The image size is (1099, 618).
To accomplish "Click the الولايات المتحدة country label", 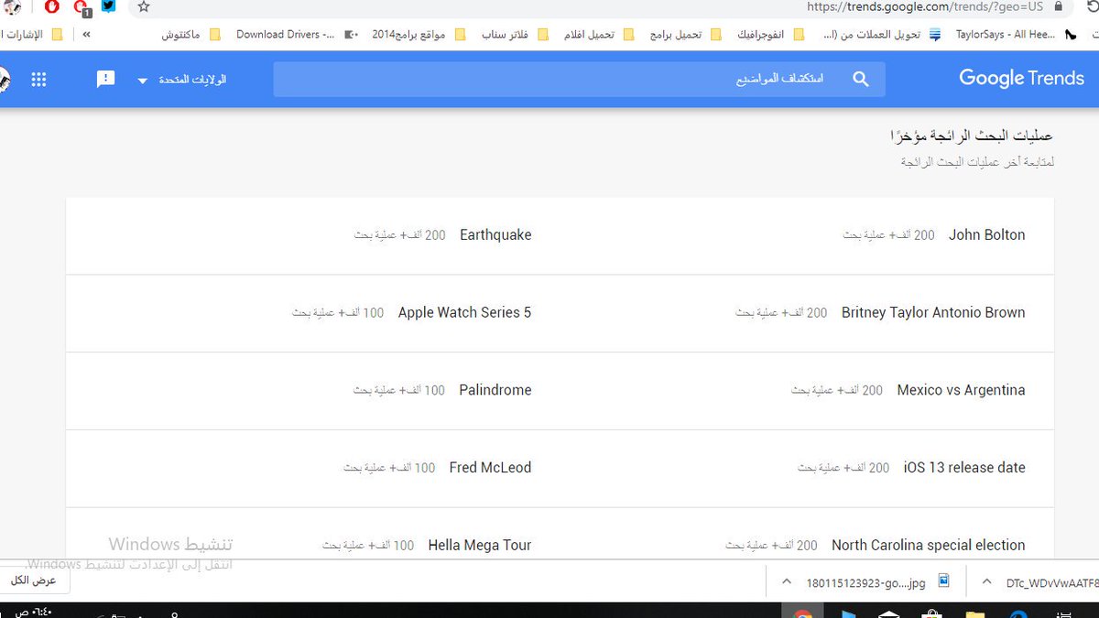I will click(x=192, y=80).
